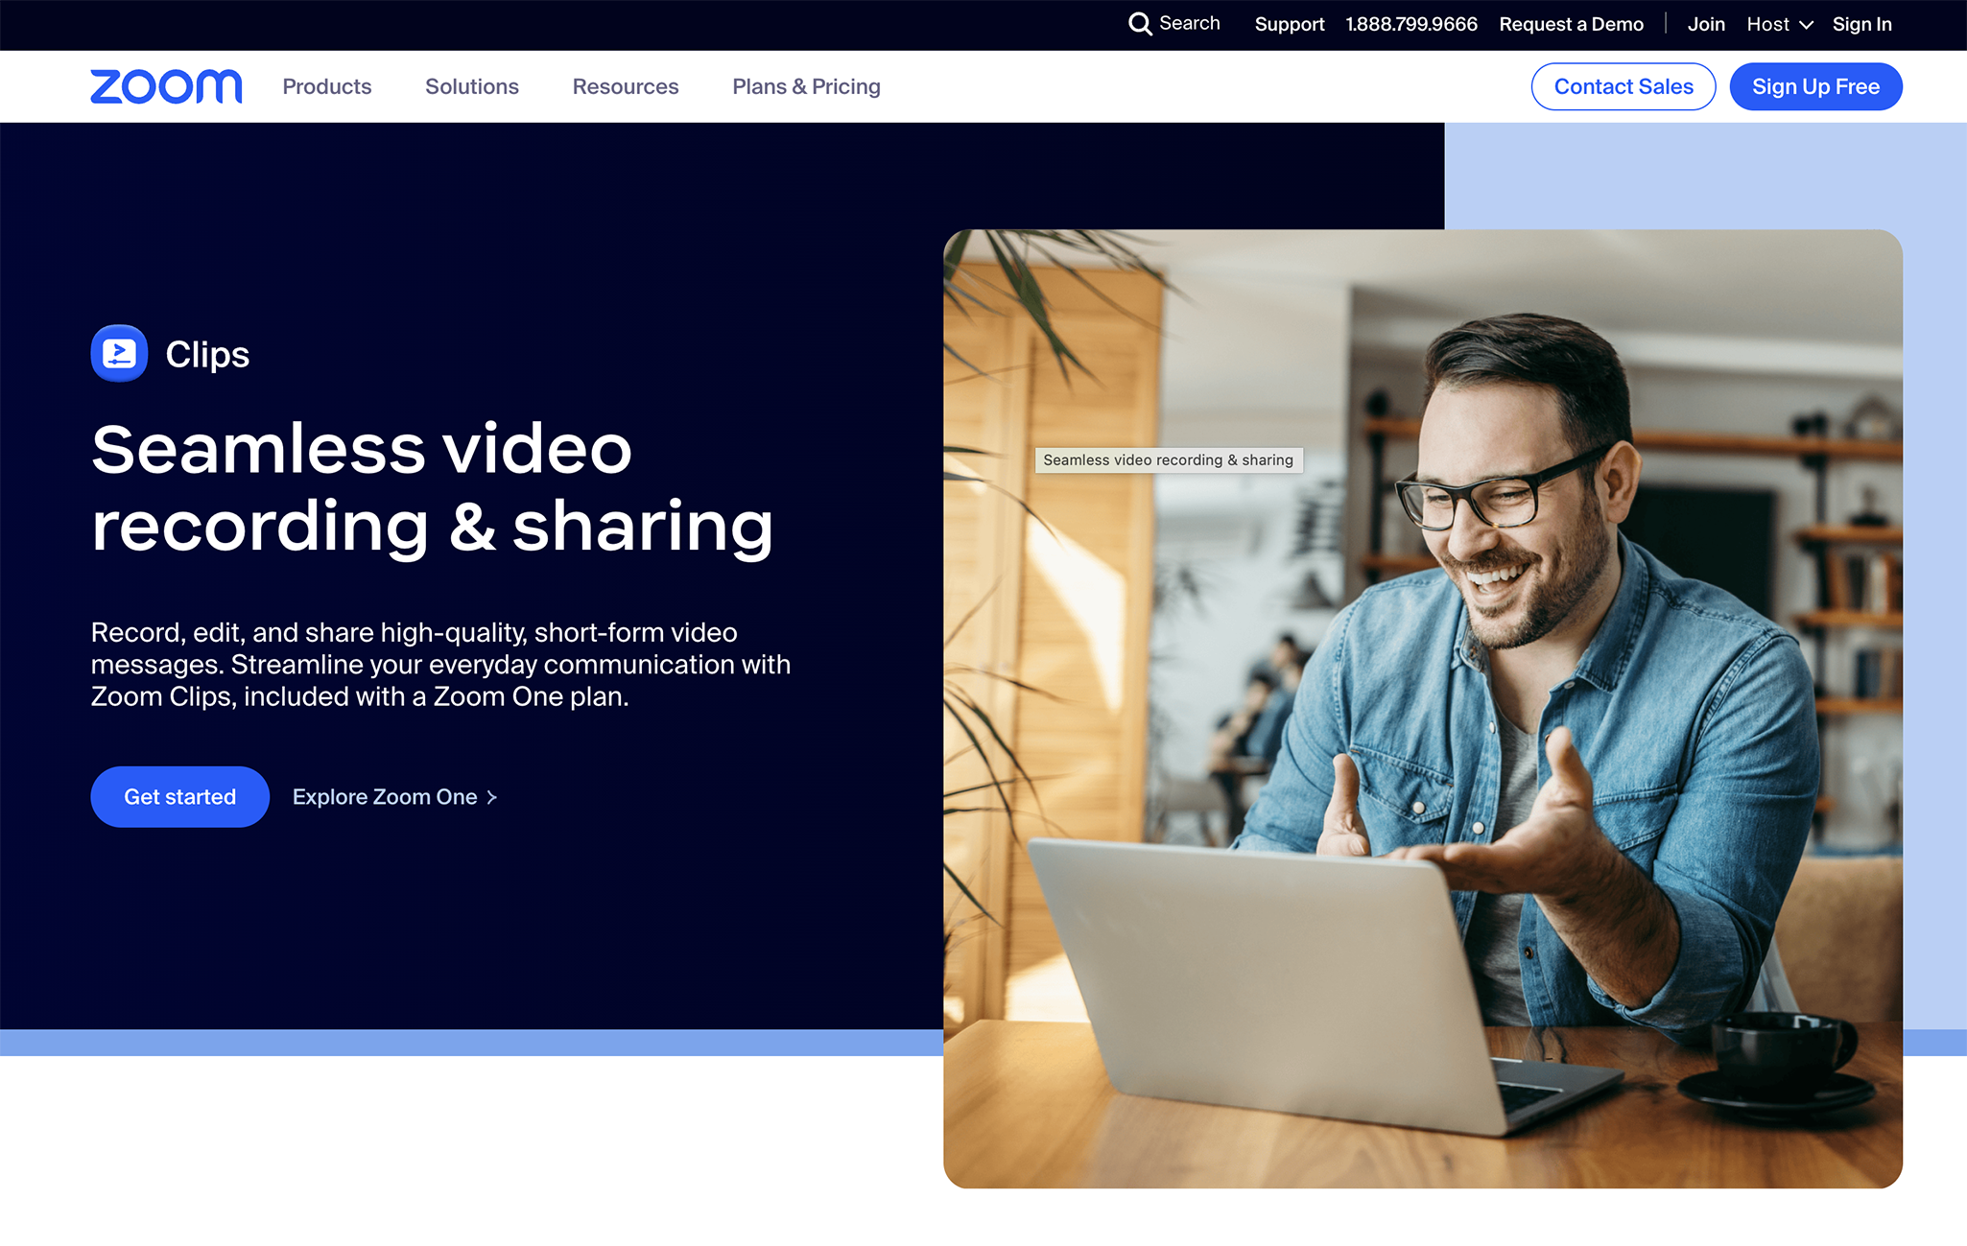Click the search magnifier icon
The image size is (1967, 1246).
pos(1139,24)
